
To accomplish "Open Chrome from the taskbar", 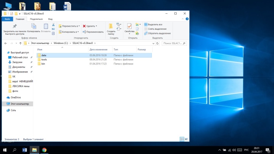I will [x=44, y=150].
